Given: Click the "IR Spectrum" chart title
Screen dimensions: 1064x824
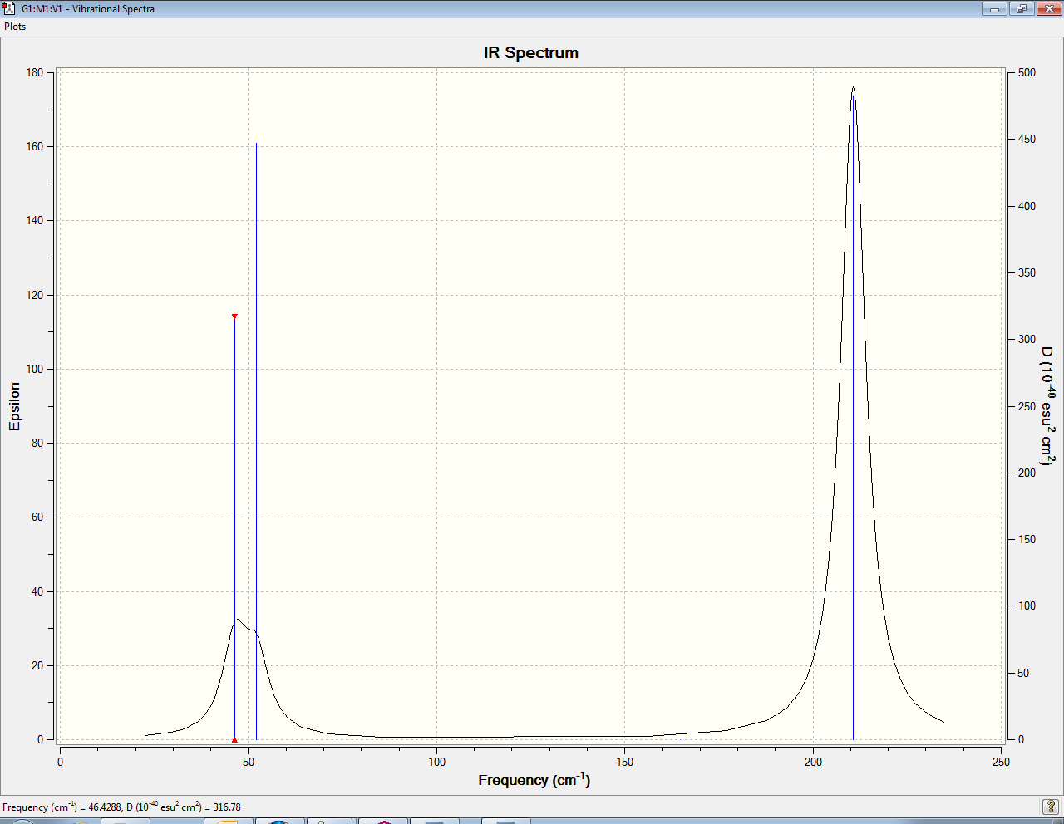Looking at the screenshot, I should [531, 53].
